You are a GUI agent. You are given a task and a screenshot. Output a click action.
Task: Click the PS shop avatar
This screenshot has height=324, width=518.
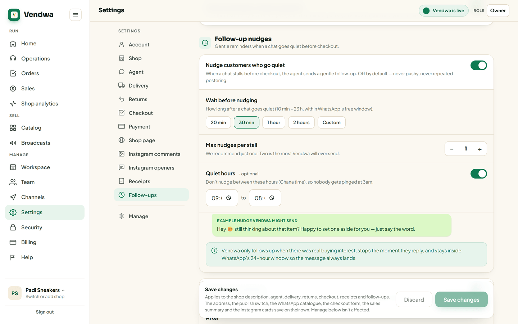click(x=15, y=293)
